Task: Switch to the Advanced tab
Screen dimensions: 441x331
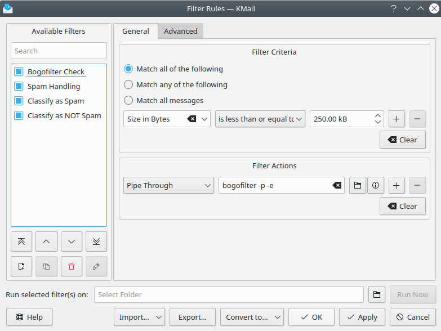Action: (180, 32)
